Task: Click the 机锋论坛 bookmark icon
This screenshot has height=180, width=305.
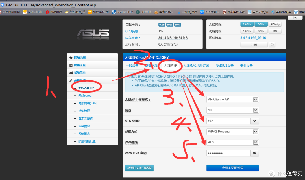Action: (90, 12)
